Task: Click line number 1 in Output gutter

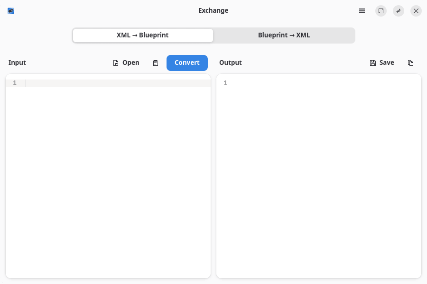Action: point(225,83)
